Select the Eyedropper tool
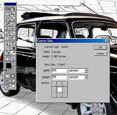117x115 pixels. pos(13,53)
